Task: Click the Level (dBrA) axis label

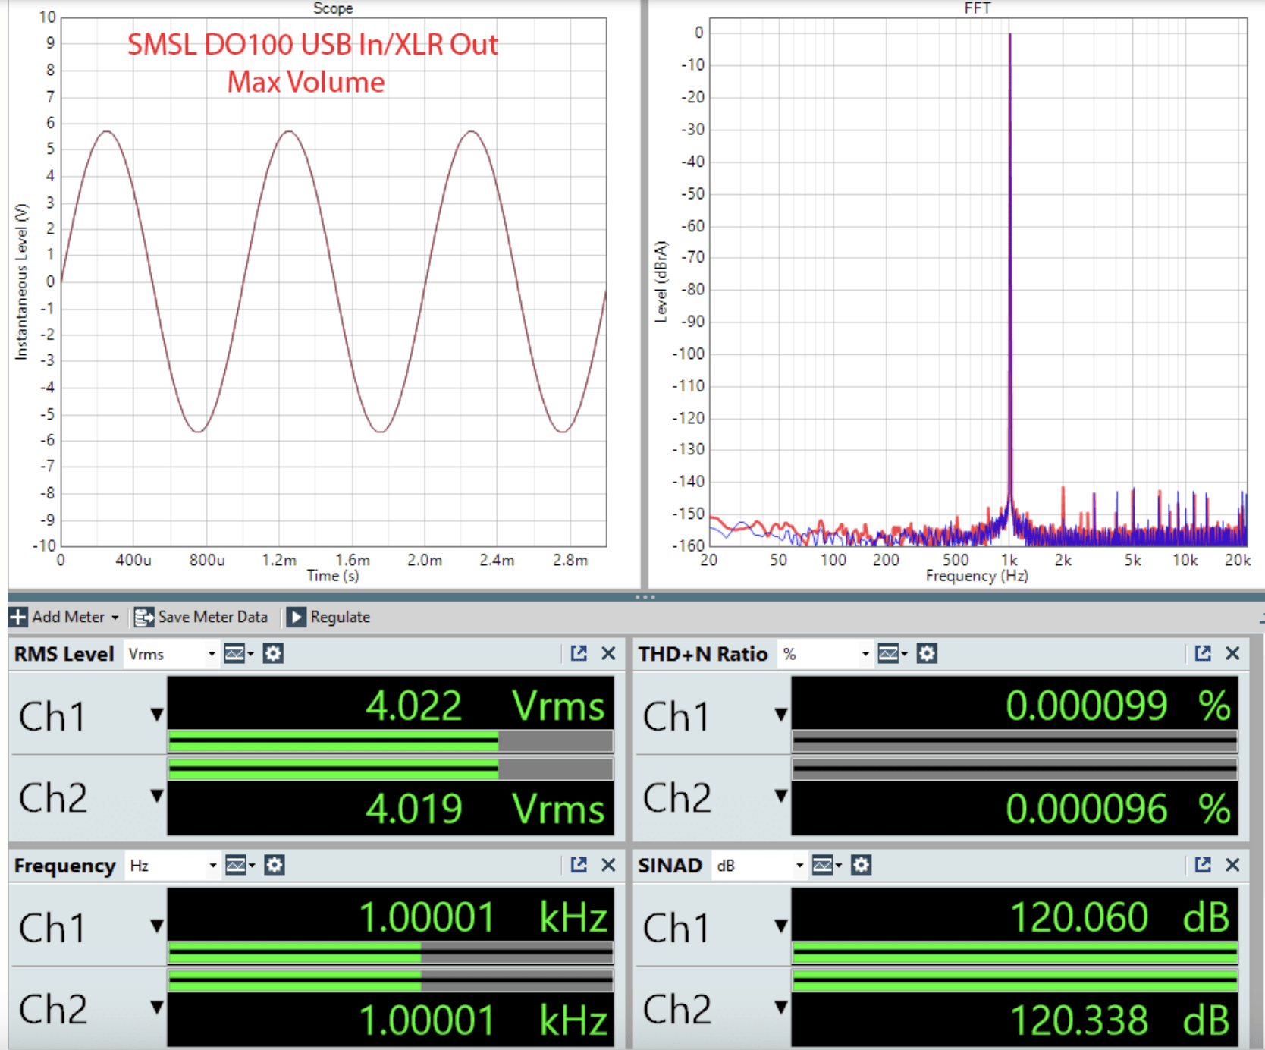Action: (x=661, y=281)
